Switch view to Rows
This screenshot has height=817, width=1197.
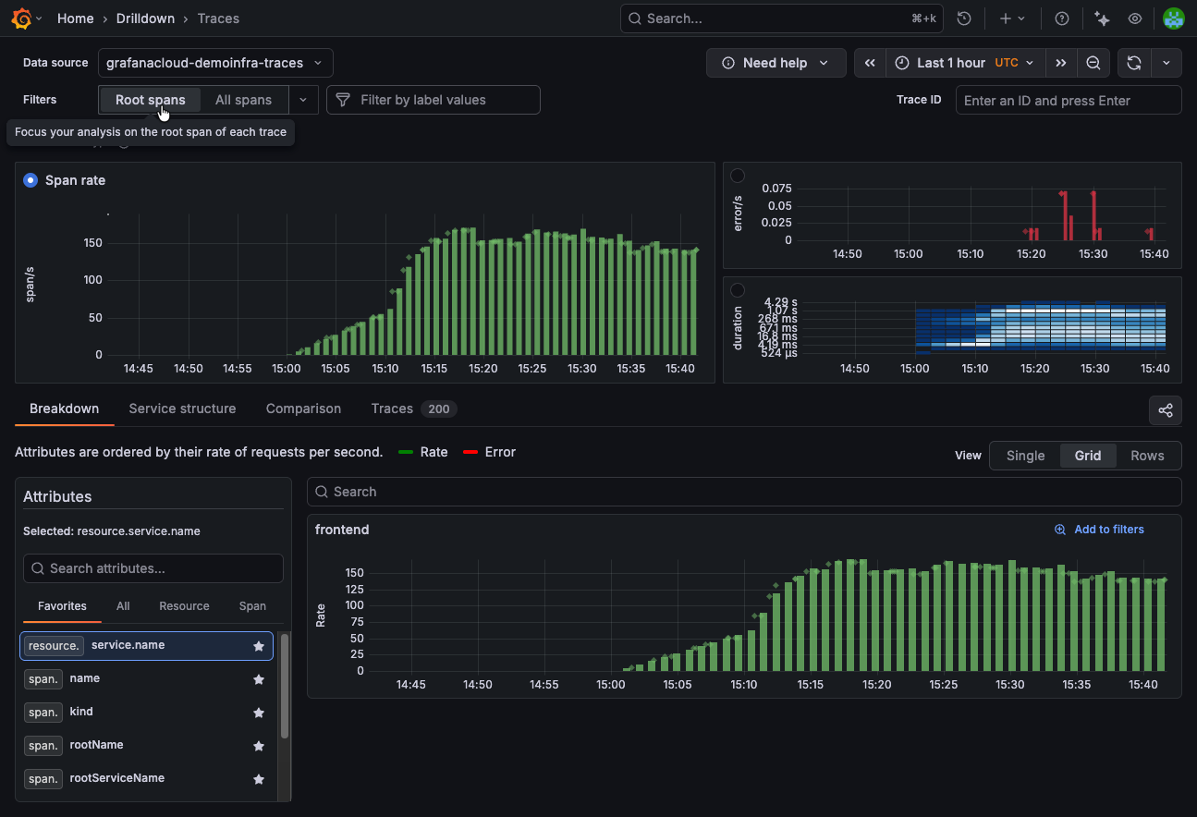click(1147, 455)
